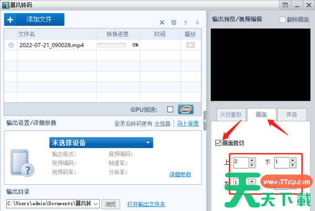Uncheck the 画面裁切 checkbox

[218, 143]
